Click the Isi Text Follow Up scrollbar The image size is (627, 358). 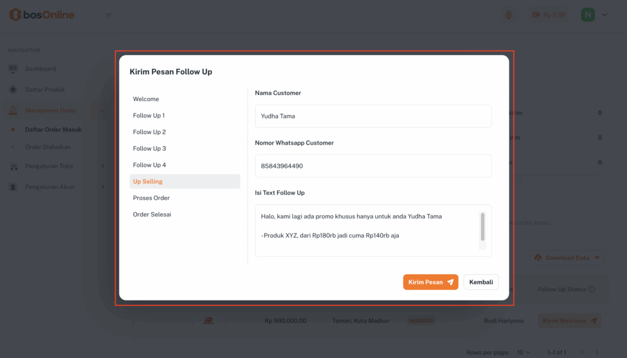click(x=482, y=227)
